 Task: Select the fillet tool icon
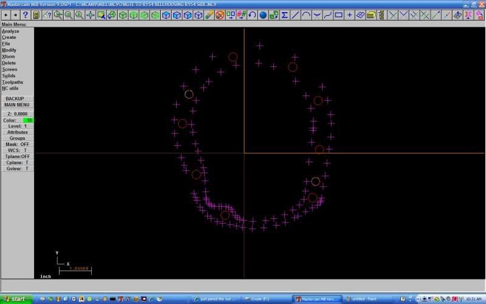(317, 15)
